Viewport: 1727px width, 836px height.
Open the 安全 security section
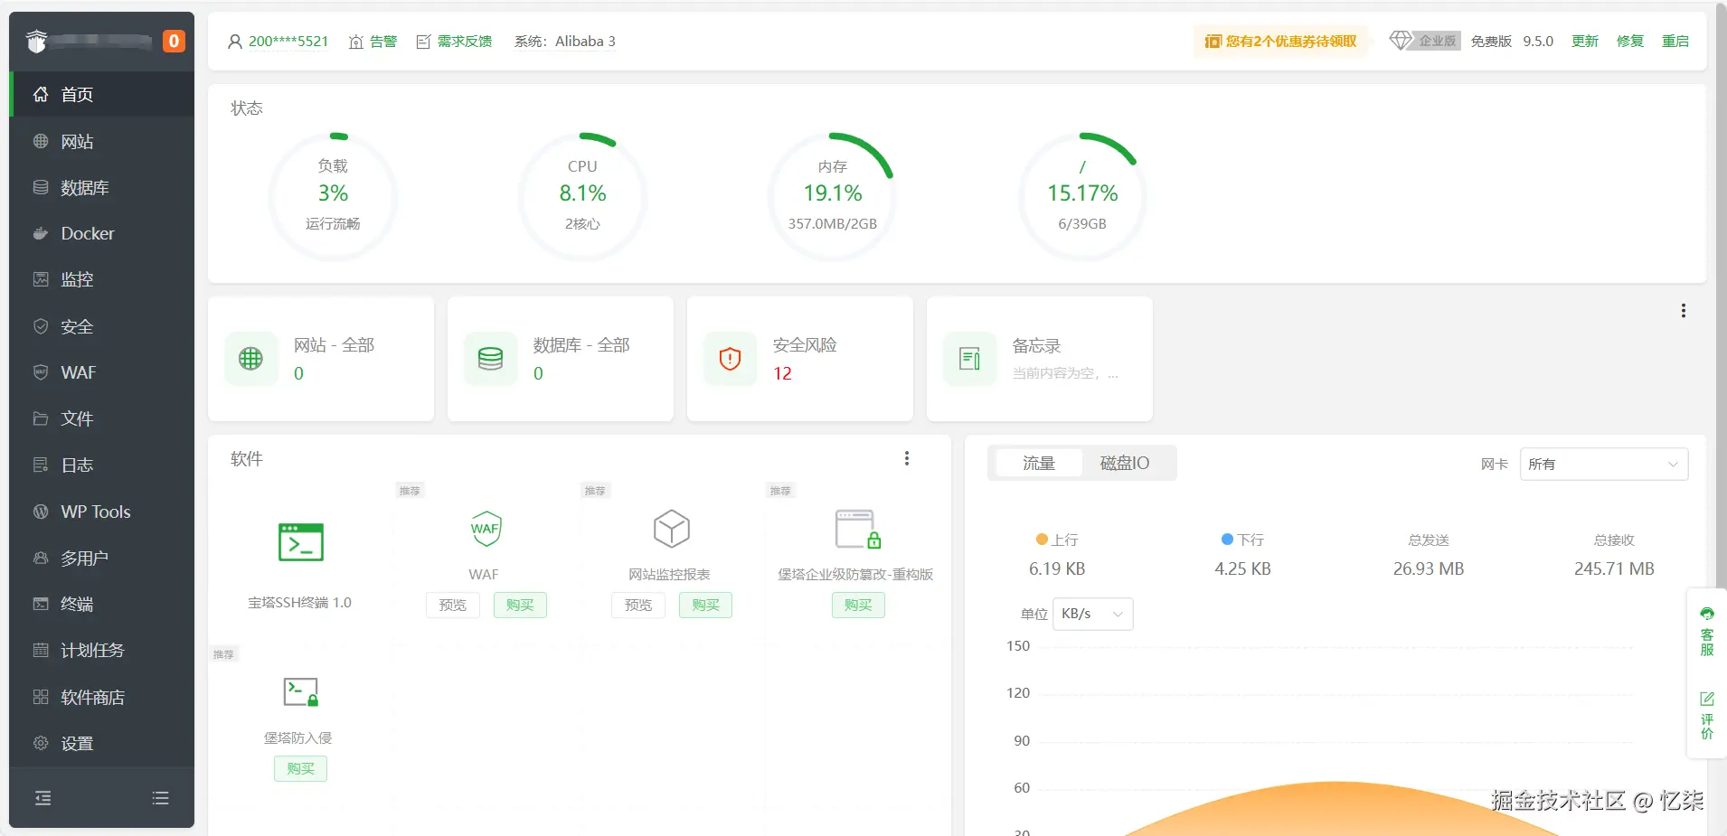102,326
